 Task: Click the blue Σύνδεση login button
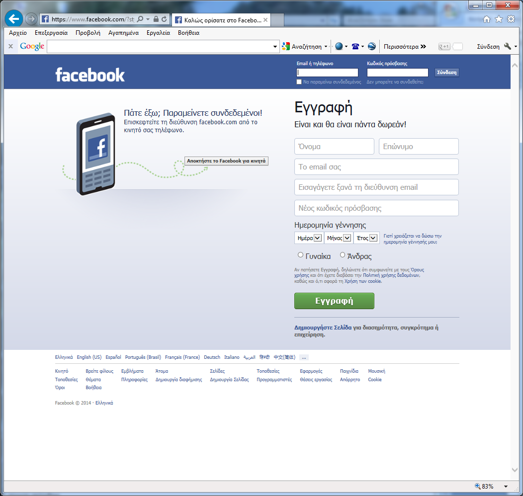click(446, 73)
